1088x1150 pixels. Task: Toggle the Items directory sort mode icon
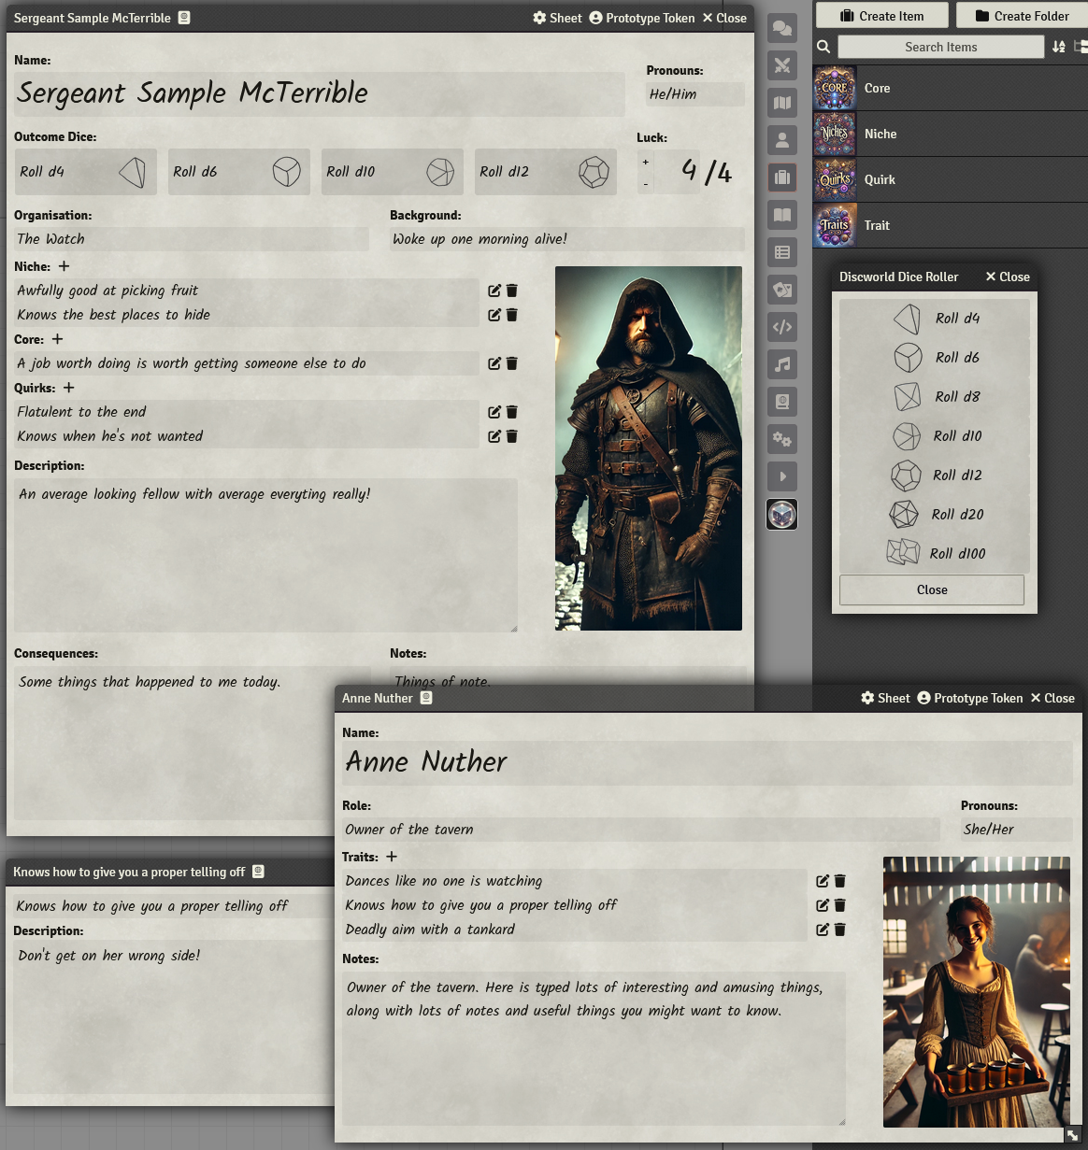point(1059,47)
